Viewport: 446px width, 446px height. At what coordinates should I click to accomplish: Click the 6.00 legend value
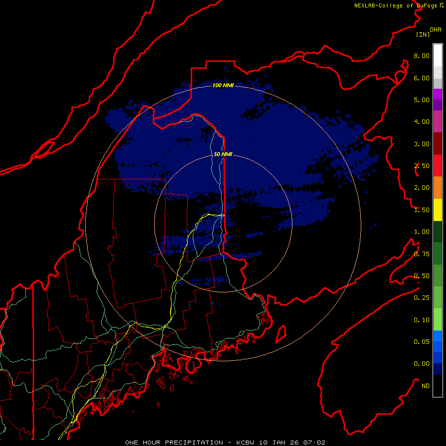click(422, 78)
